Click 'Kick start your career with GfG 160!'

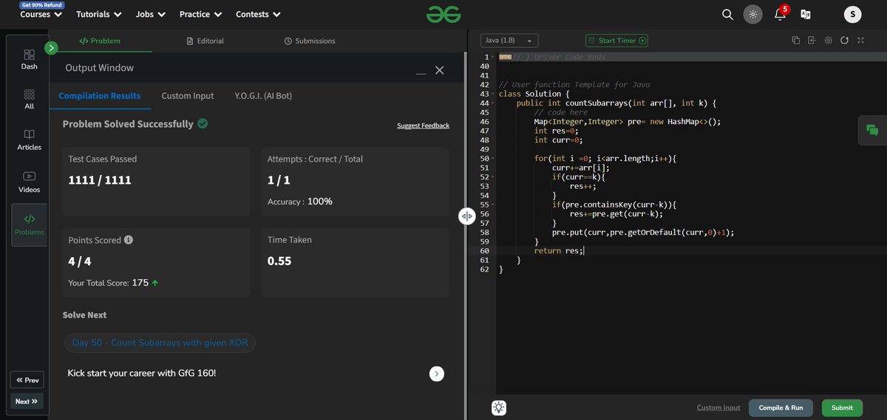pyautogui.click(x=142, y=373)
